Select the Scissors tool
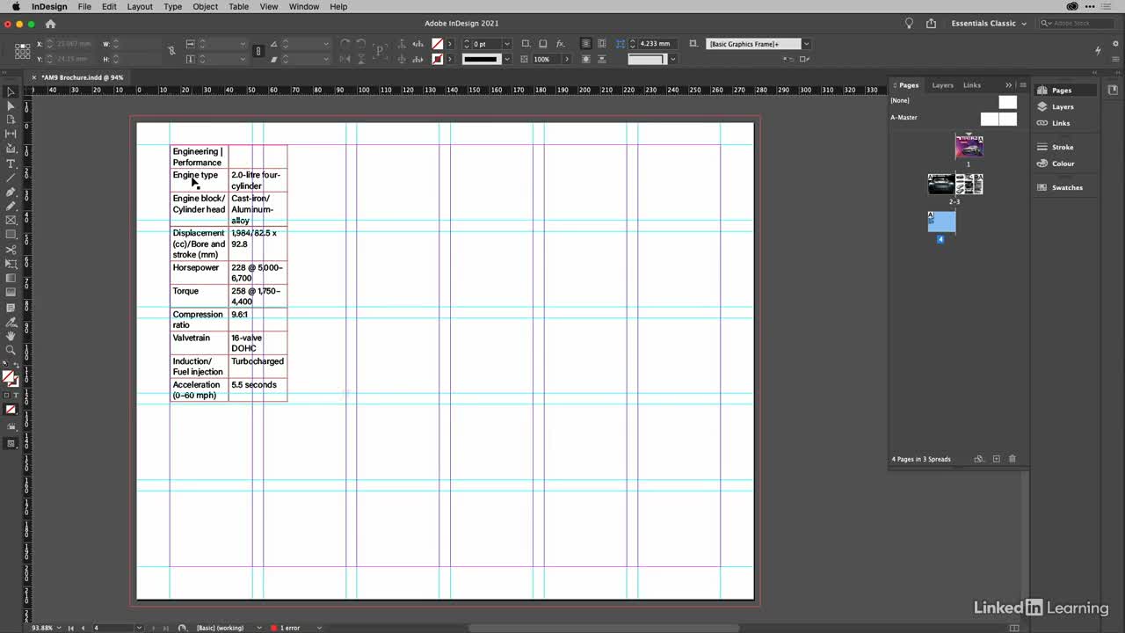This screenshot has height=633, width=1125. (x=11, y=250)
